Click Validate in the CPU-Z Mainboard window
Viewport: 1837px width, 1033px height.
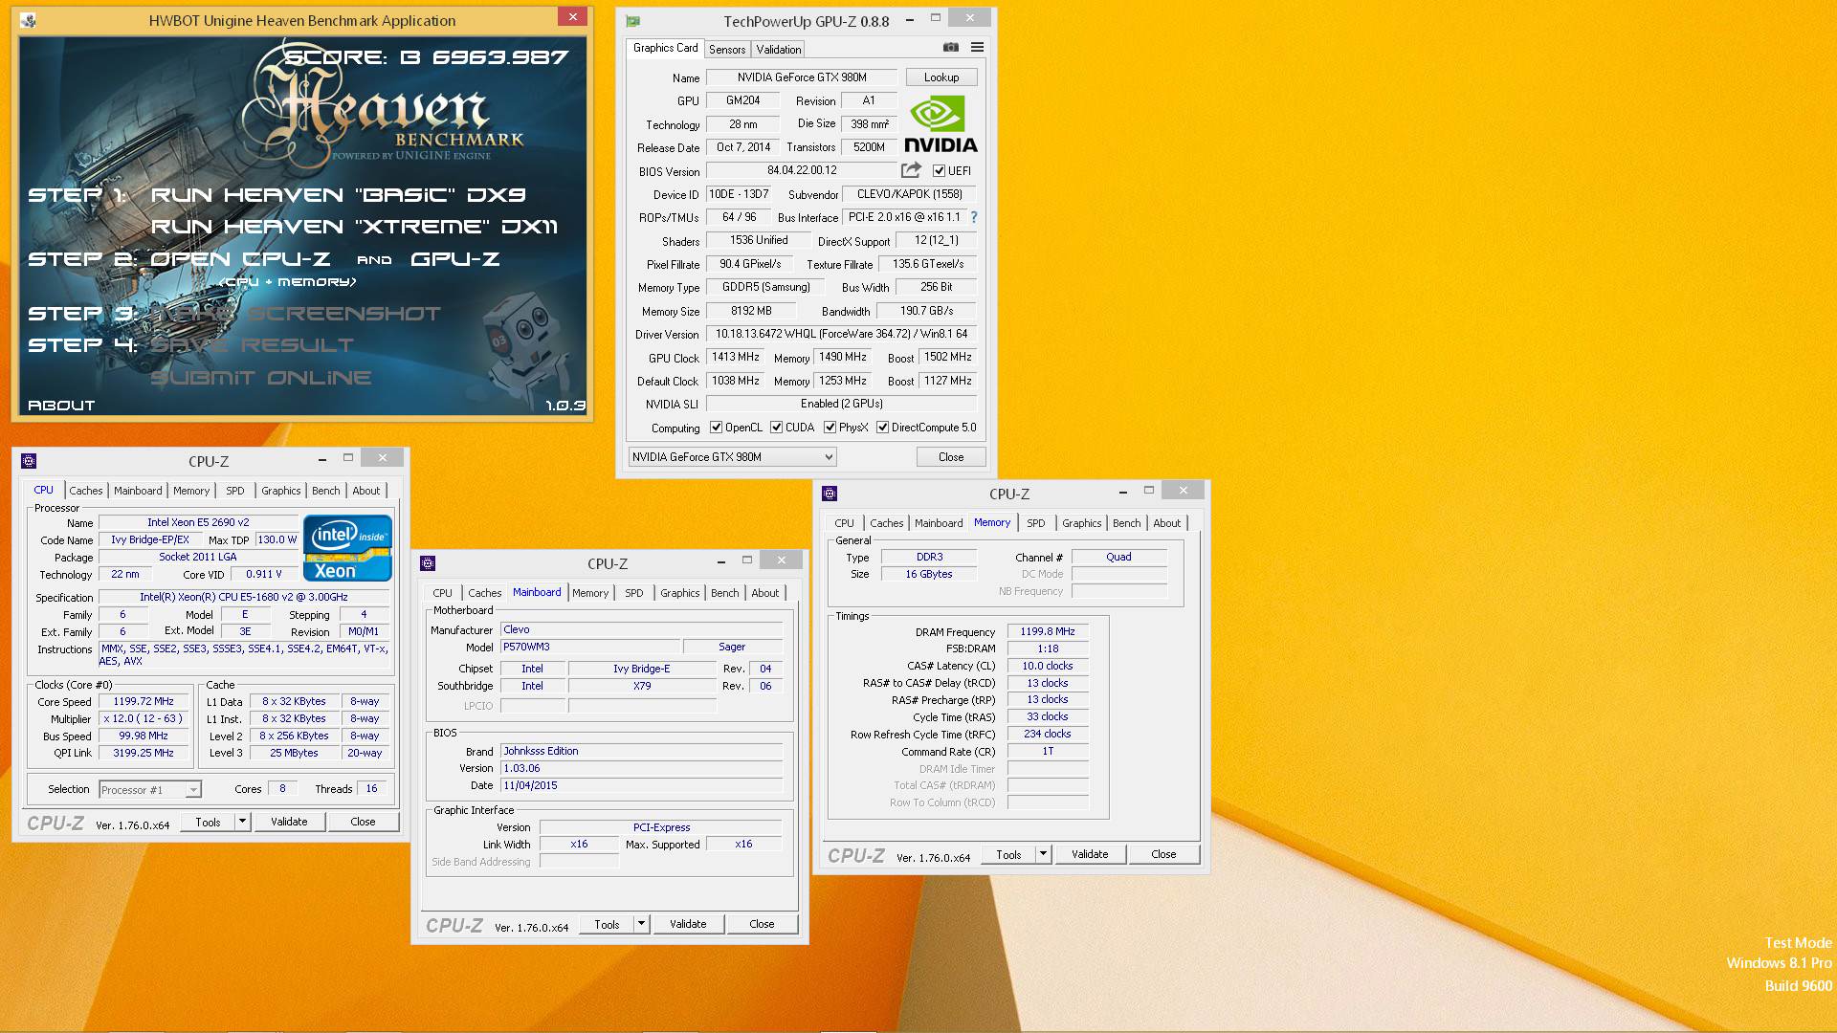(x=688, y=924)
